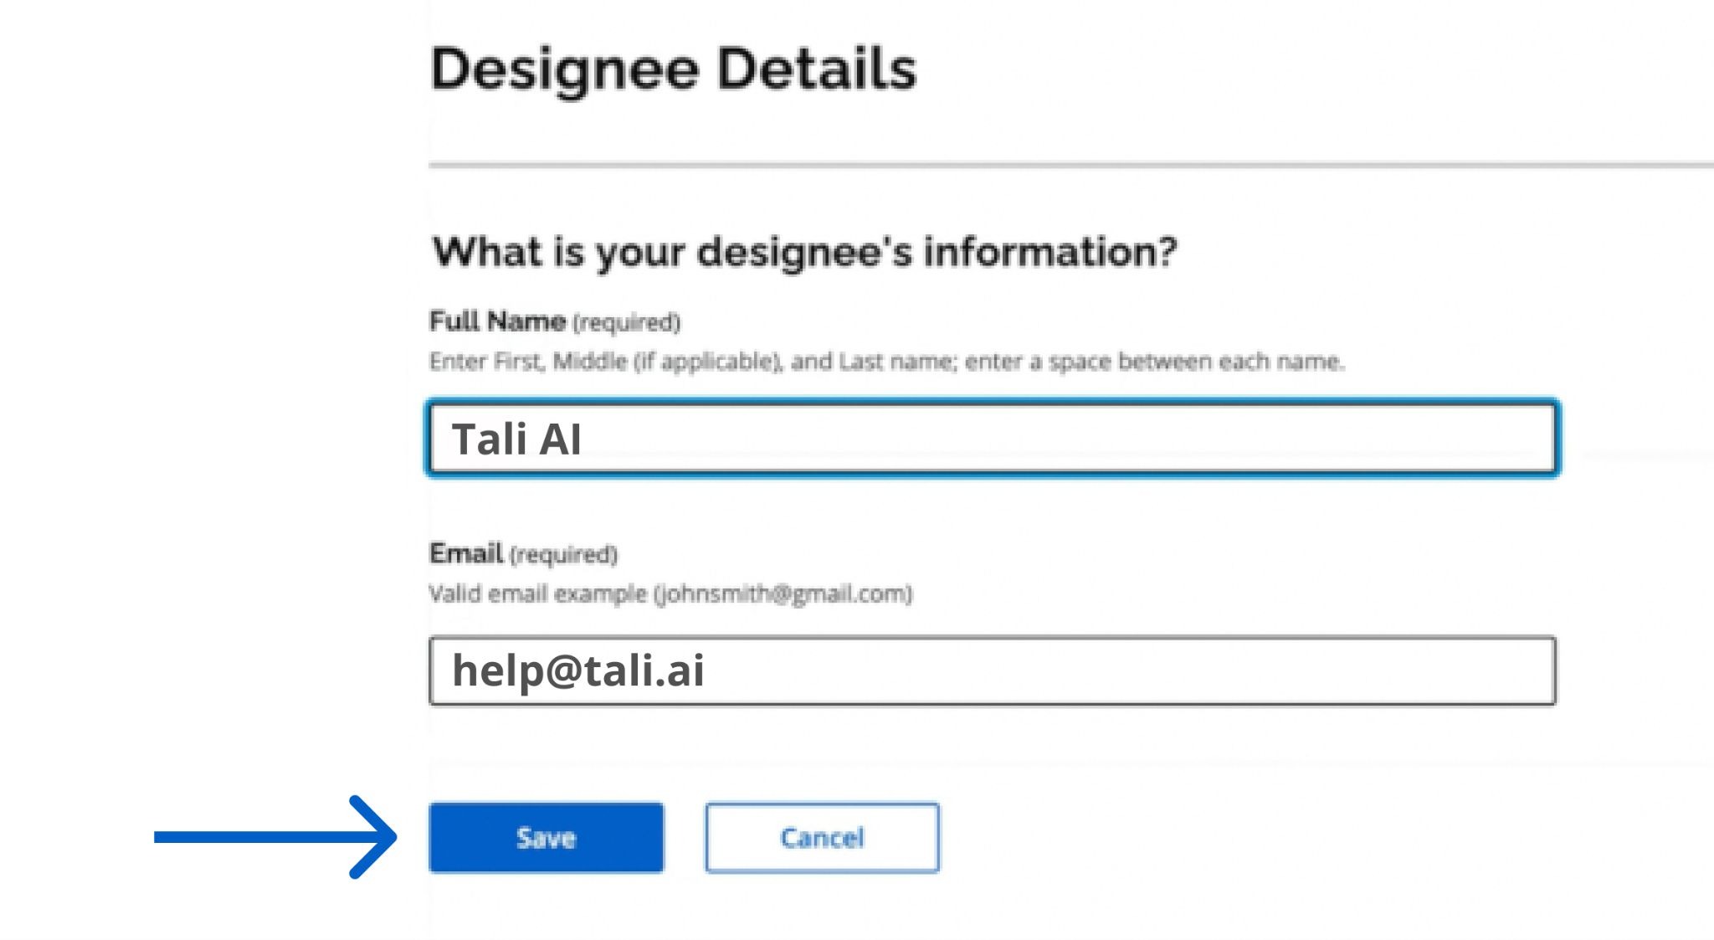Click the 'Save' label text on the button
This screenshot has height=940, width=1714.
point(546,838)
